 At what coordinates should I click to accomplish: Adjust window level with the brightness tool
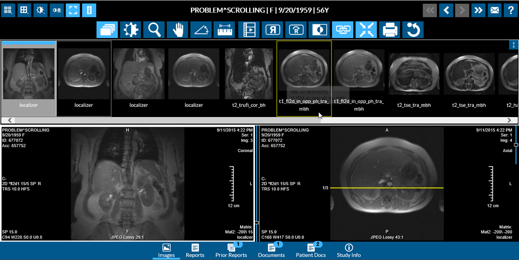[130, 30]
